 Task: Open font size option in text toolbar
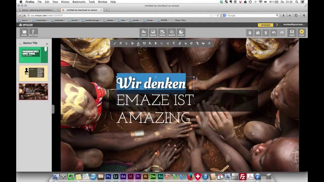point(120,43)
